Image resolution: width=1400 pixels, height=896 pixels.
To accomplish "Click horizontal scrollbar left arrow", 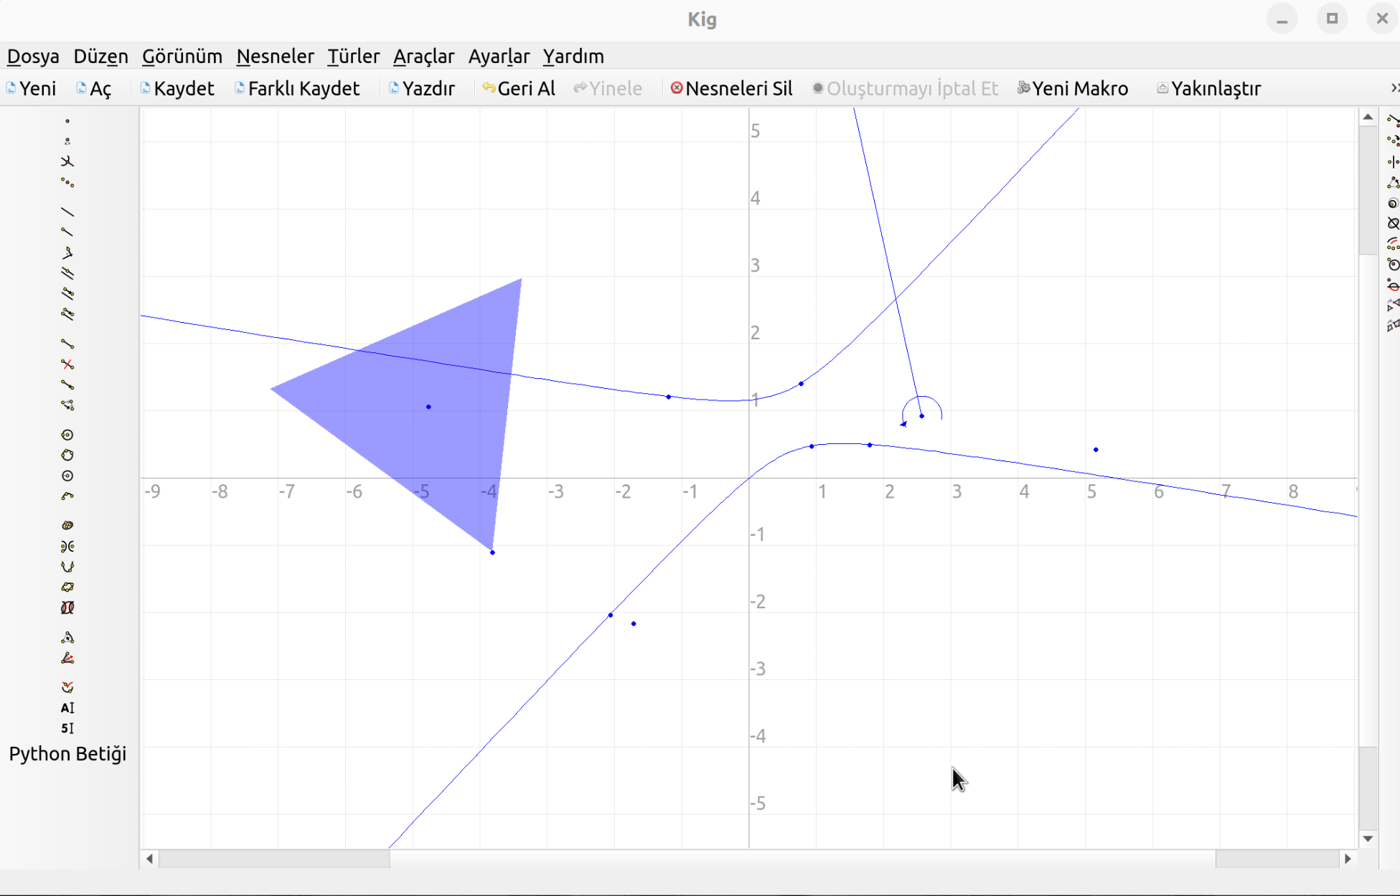I will [x=149, y=859].
